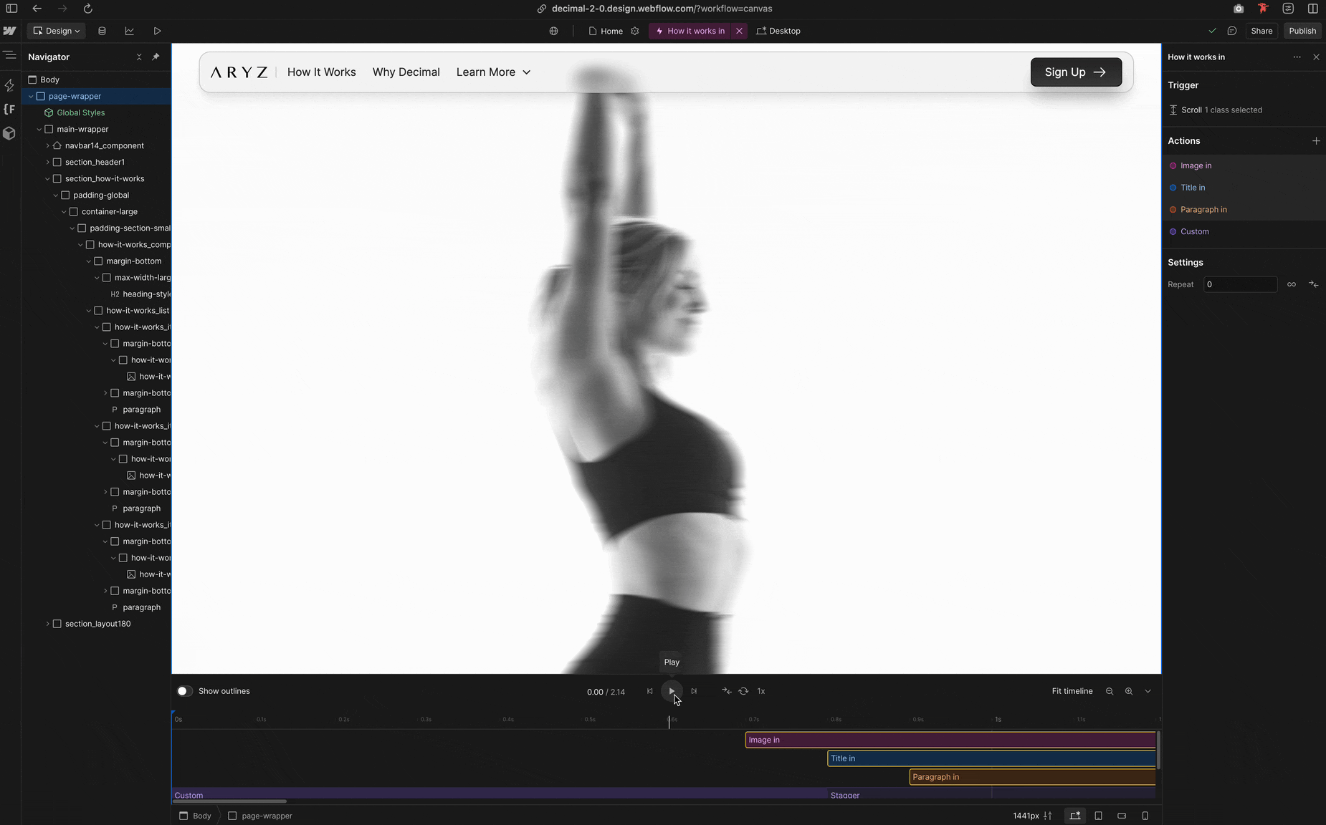Collapse section_how-it-works node

47,178
